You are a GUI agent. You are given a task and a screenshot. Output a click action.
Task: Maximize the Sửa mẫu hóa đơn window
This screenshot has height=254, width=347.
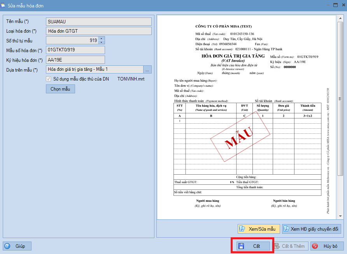(335, 5)
